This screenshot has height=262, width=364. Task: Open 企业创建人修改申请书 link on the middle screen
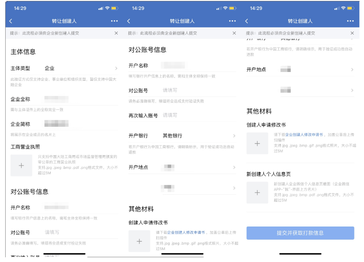click(x=186, y=233)
